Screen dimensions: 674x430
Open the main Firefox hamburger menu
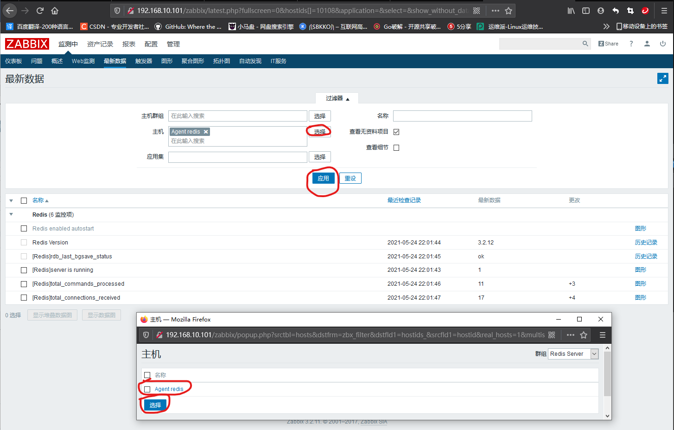click(664, 11)
